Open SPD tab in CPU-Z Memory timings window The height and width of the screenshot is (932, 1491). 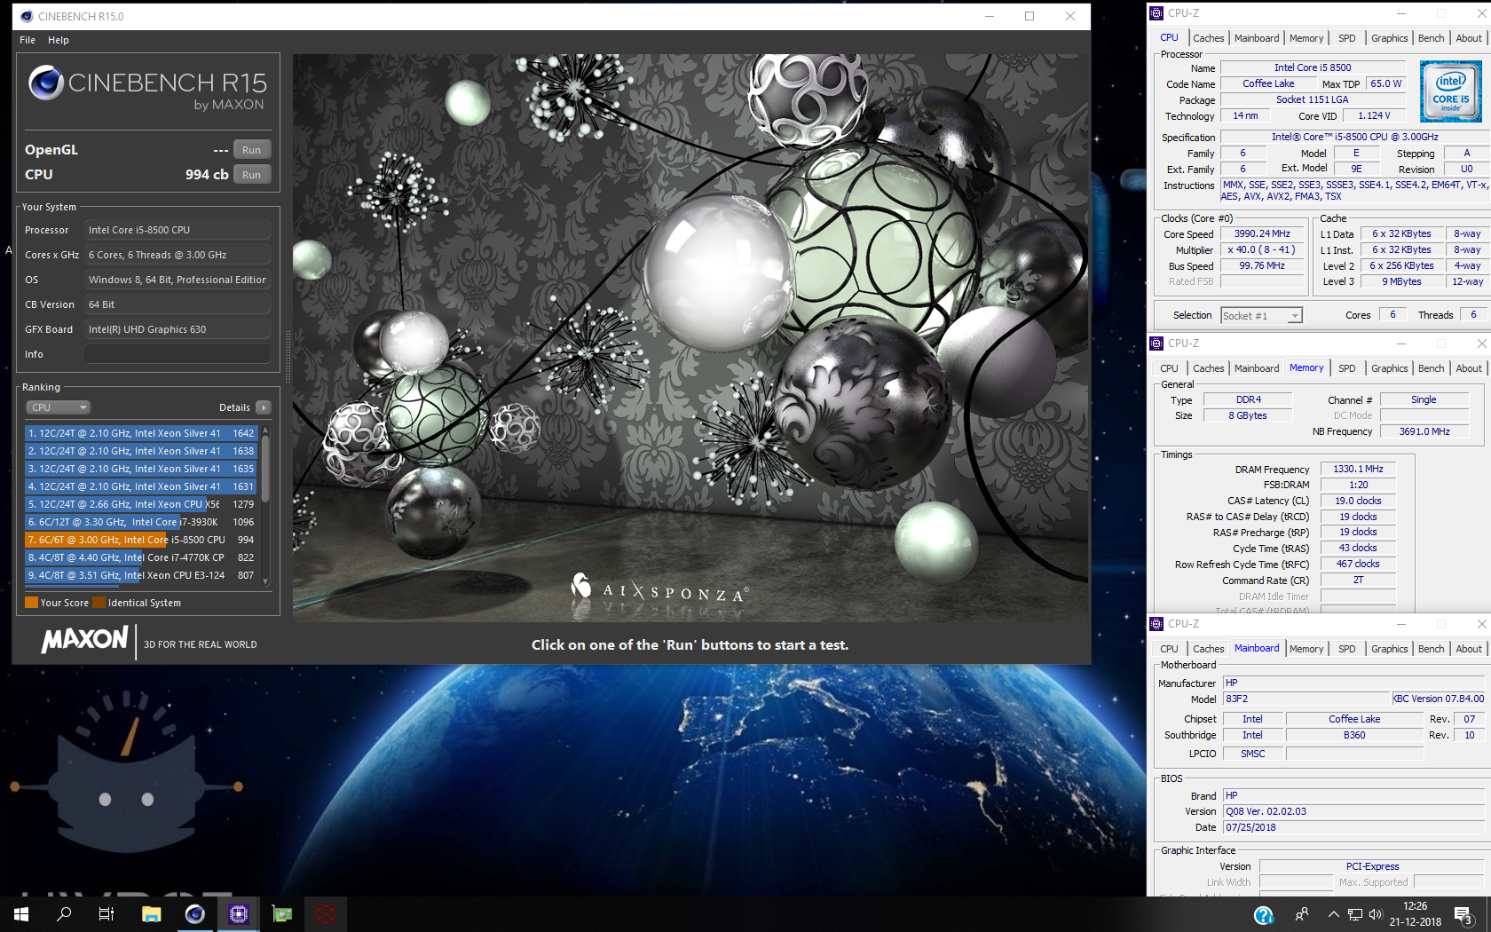[x=1346, y=368]
